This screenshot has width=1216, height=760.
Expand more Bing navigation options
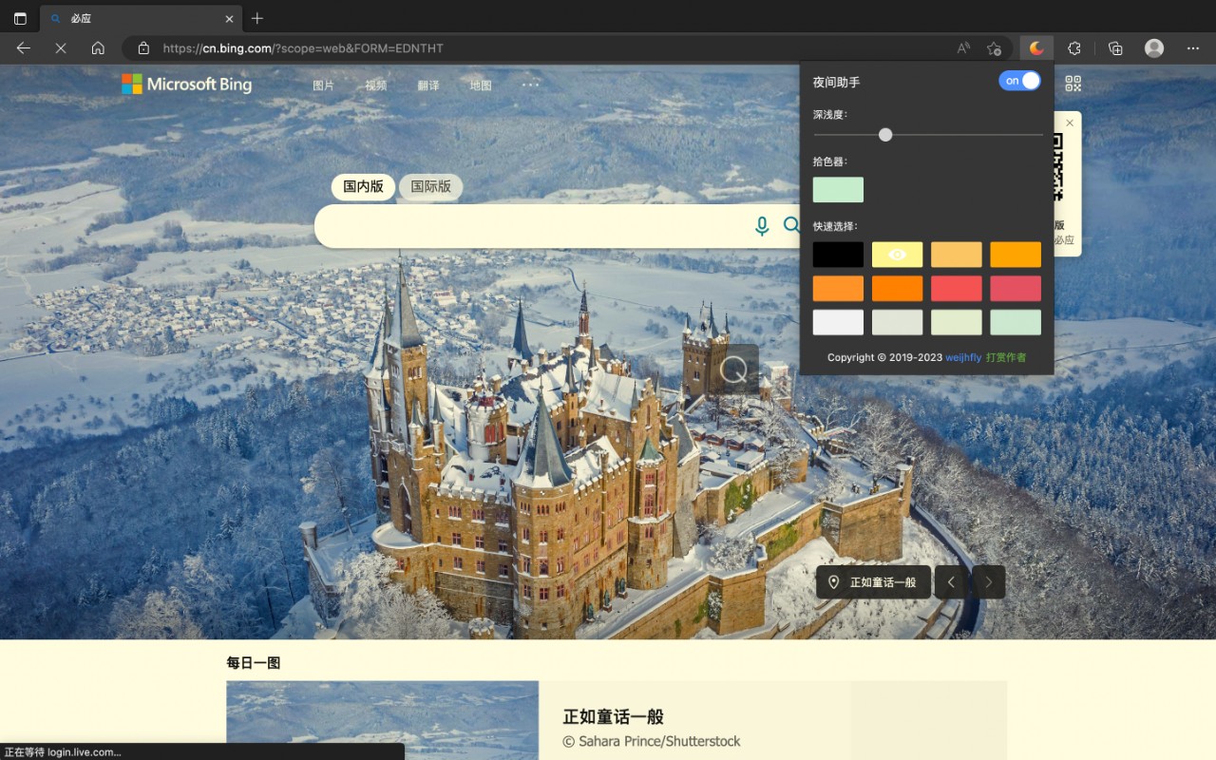pos(530,85)
